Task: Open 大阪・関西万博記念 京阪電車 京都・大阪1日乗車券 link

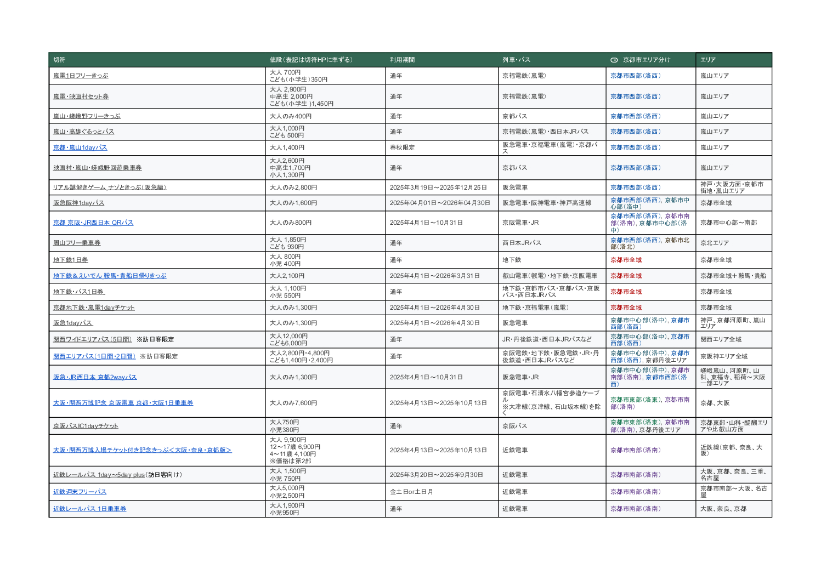Action: [123, 403]
